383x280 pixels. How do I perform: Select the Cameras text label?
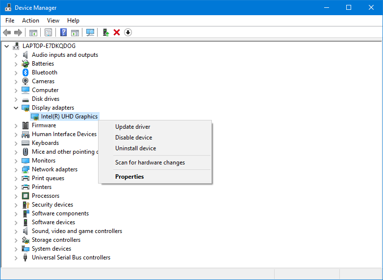pyautogui.click(x=43, y=81)
